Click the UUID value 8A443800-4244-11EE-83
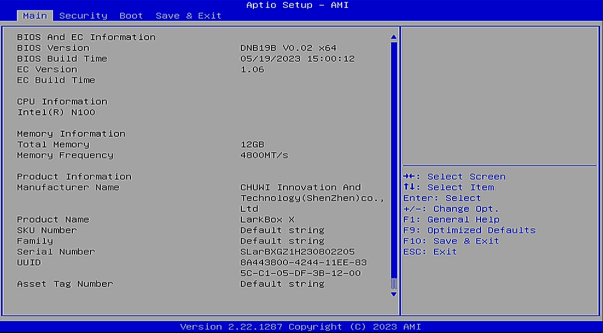603x333 pixels. [x=303, y=263]
